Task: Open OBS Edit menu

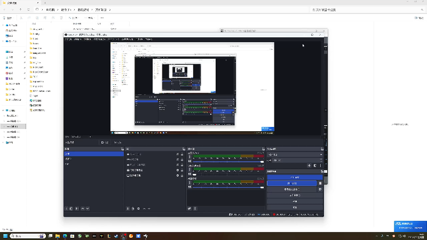Action: (77, 39)
